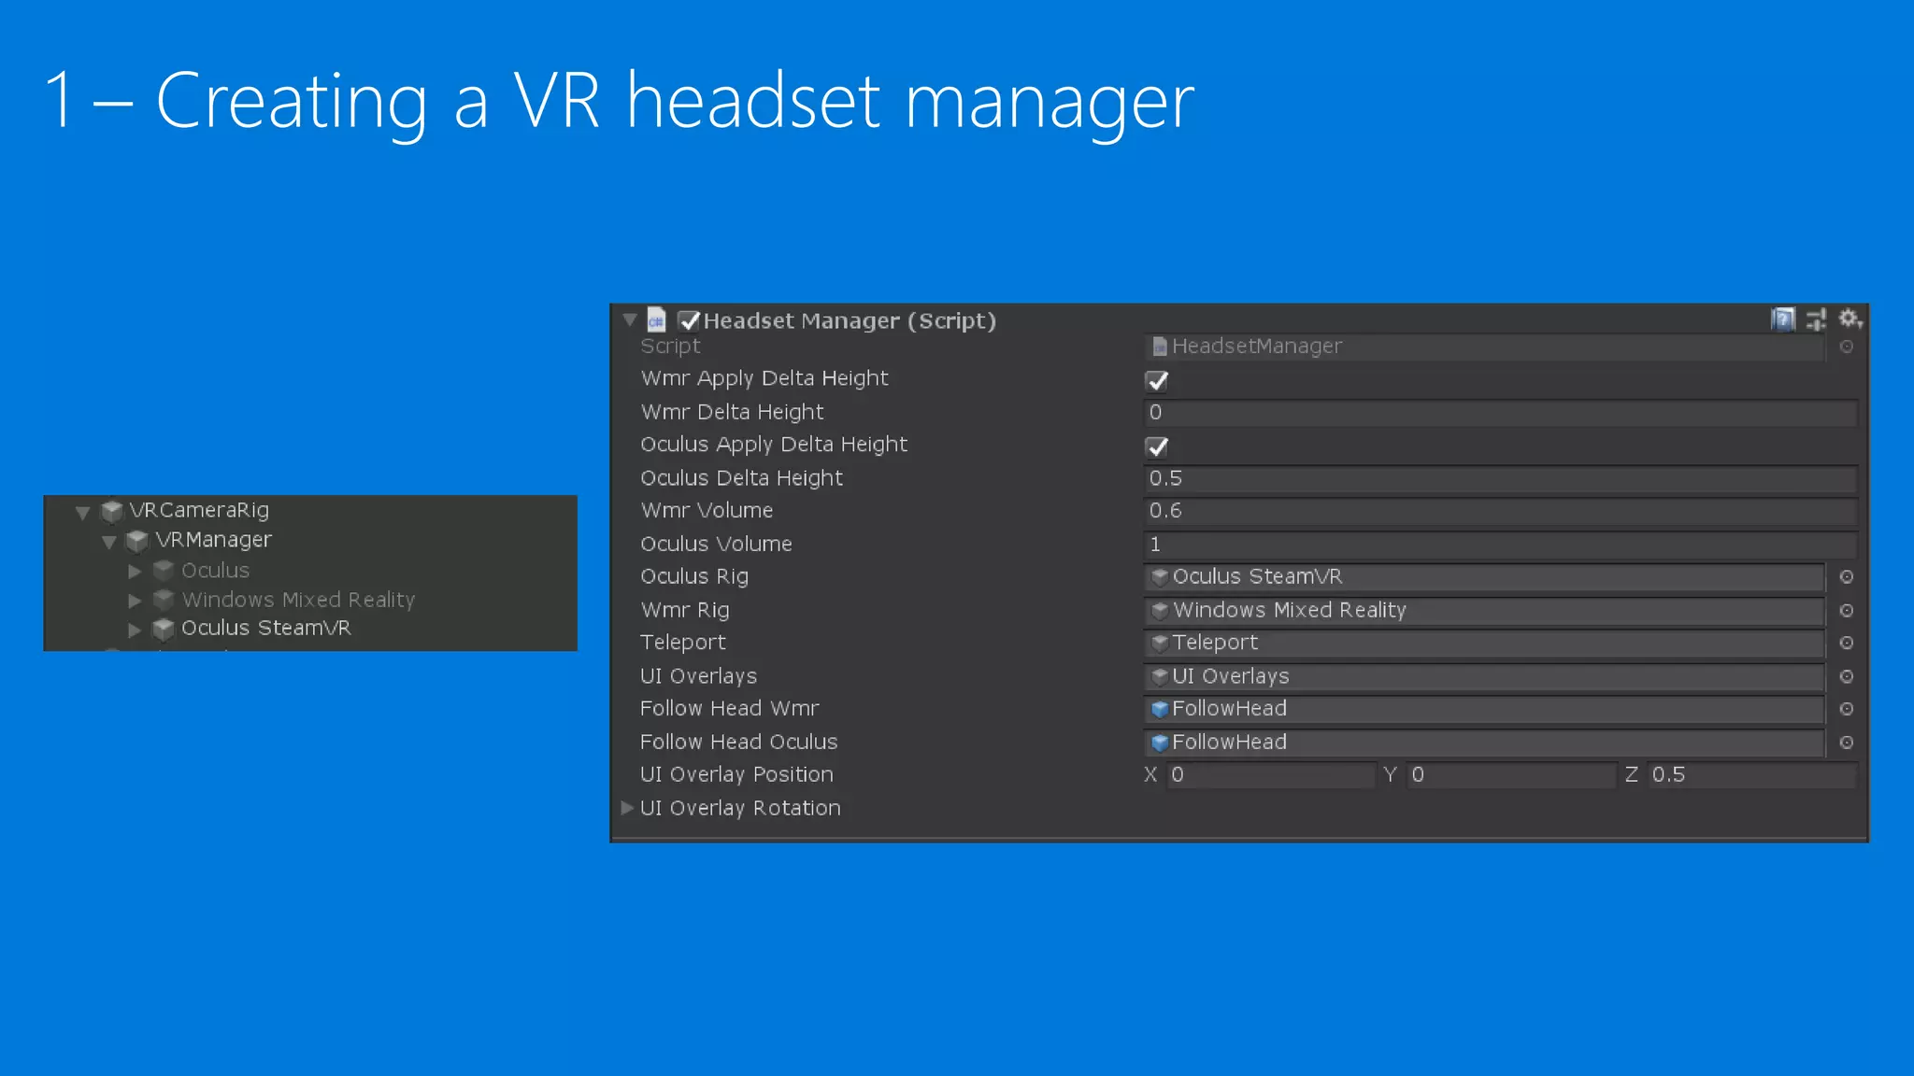Expand the Oculus hierarchy node
Image resolution: width=1914 pixels, height=1076 pixels.
[135, 571]
